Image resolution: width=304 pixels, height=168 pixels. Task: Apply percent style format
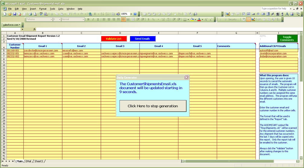[153, 19]
